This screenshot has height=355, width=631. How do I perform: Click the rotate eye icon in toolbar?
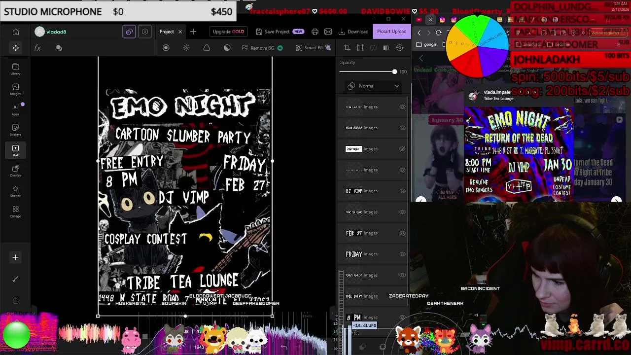pos(400,48)
